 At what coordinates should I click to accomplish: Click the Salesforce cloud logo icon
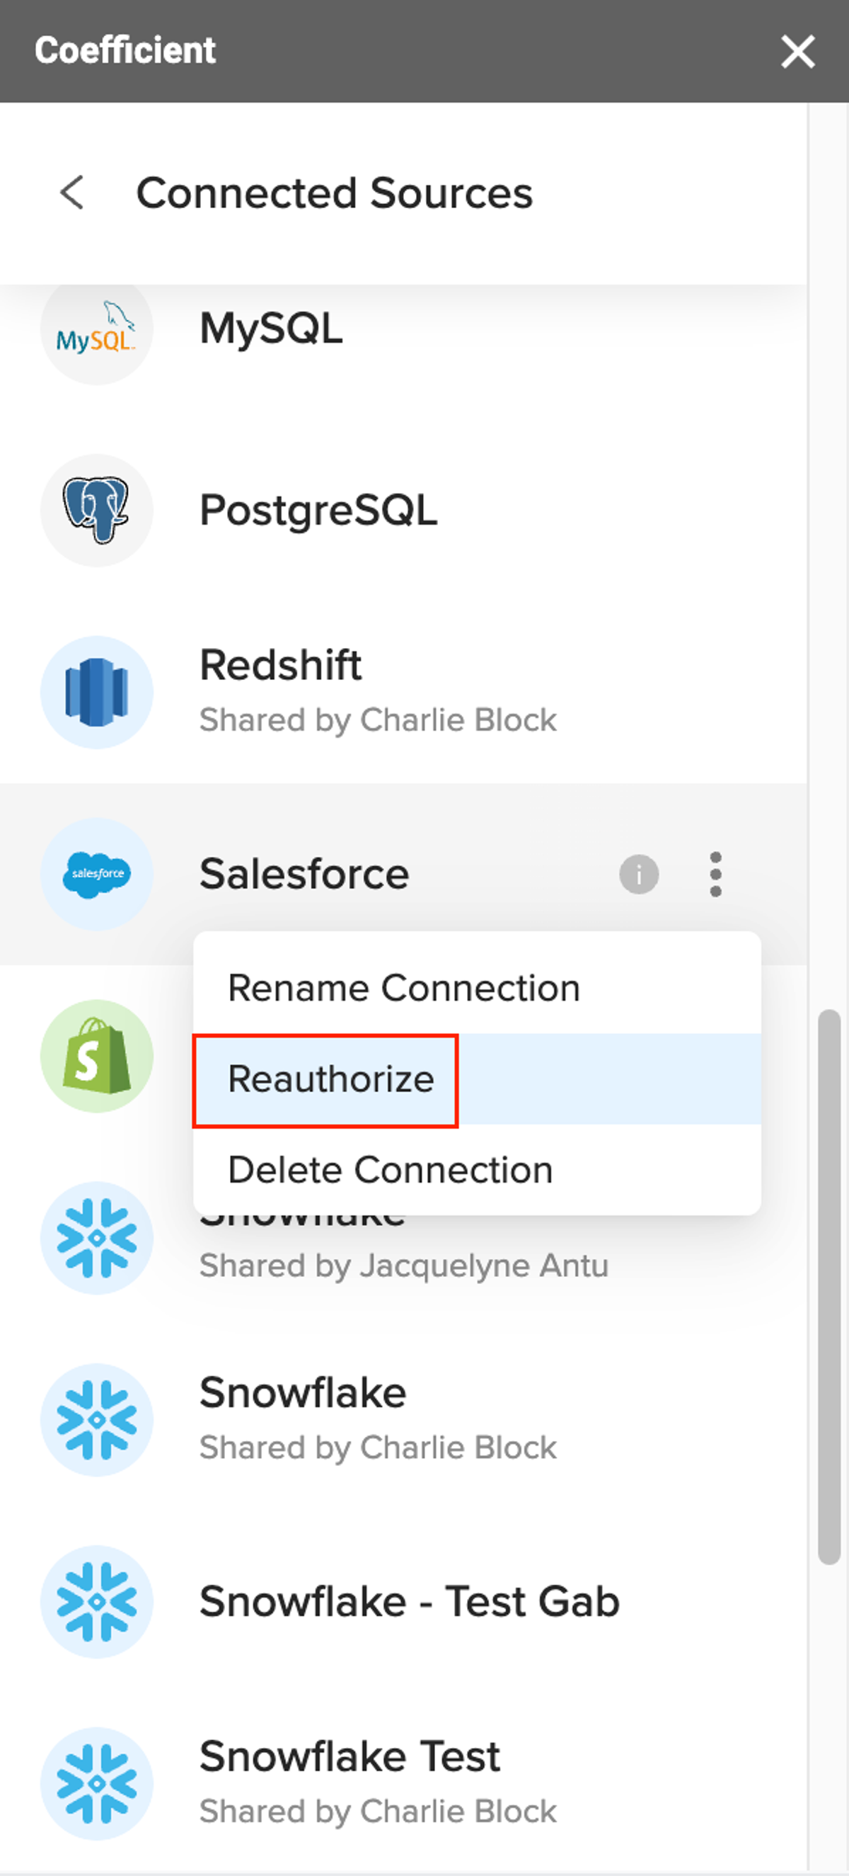pos(97,873)
